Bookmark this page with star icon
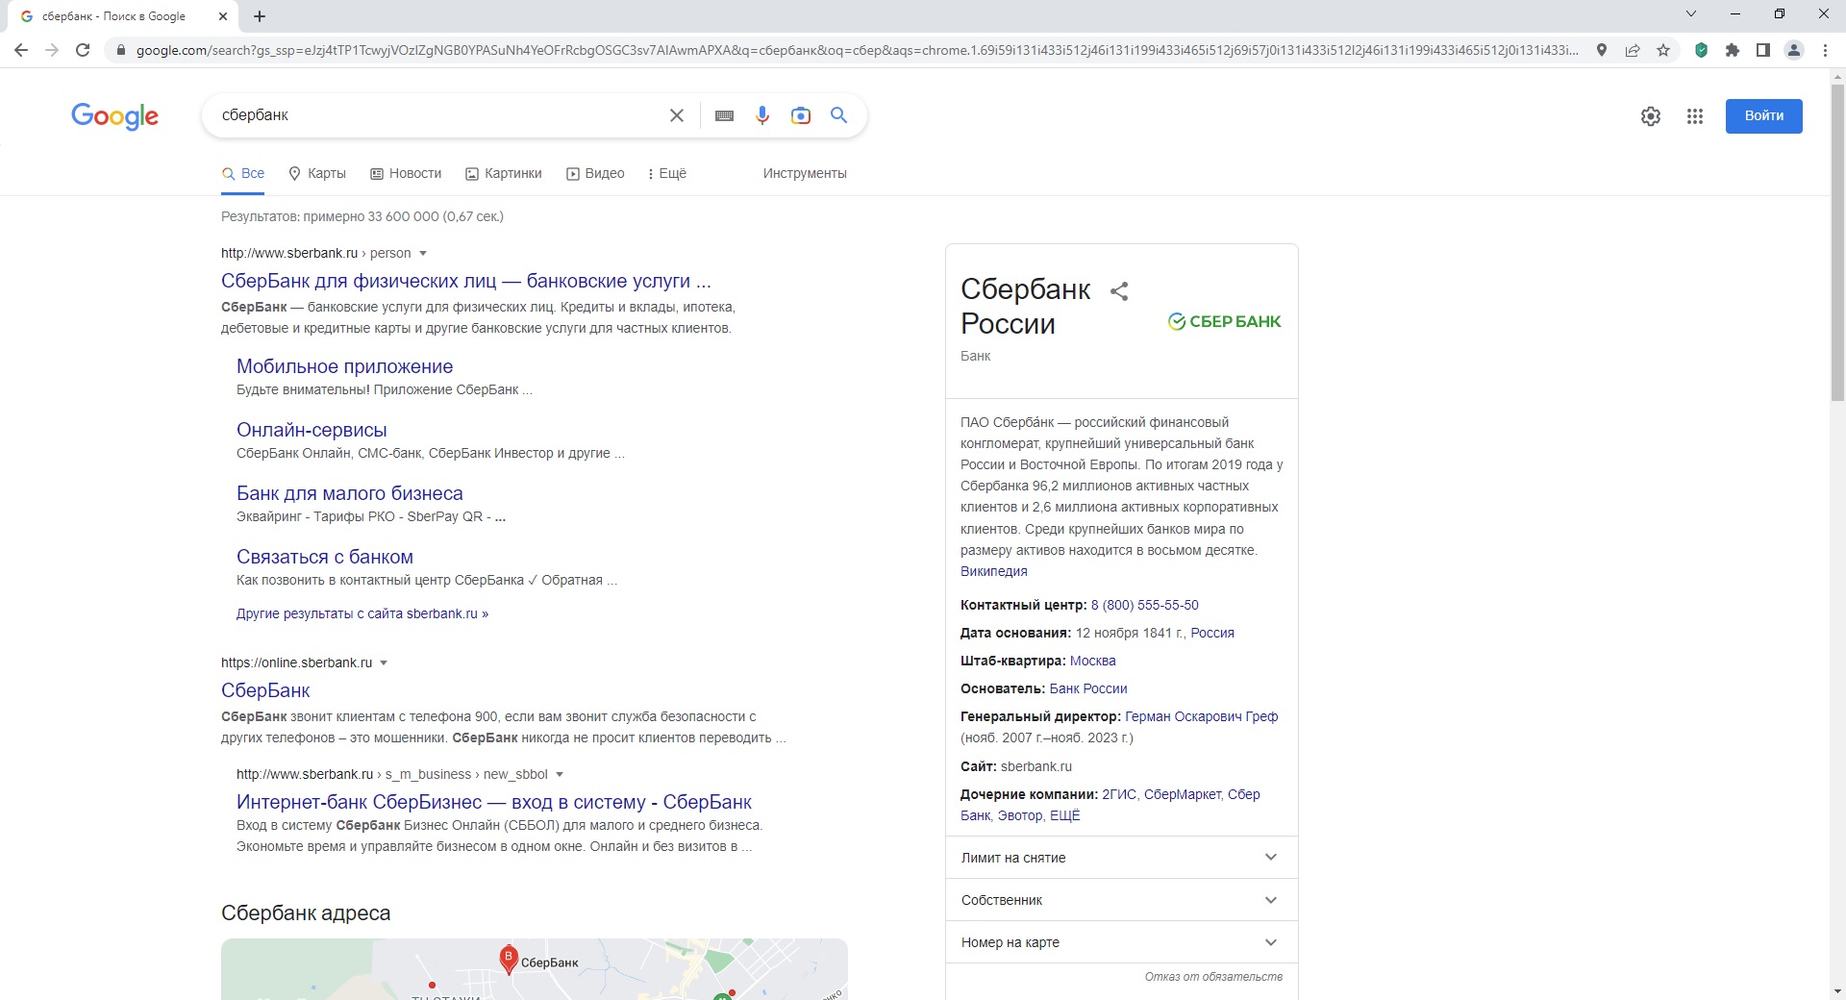 coord(1663,50)
